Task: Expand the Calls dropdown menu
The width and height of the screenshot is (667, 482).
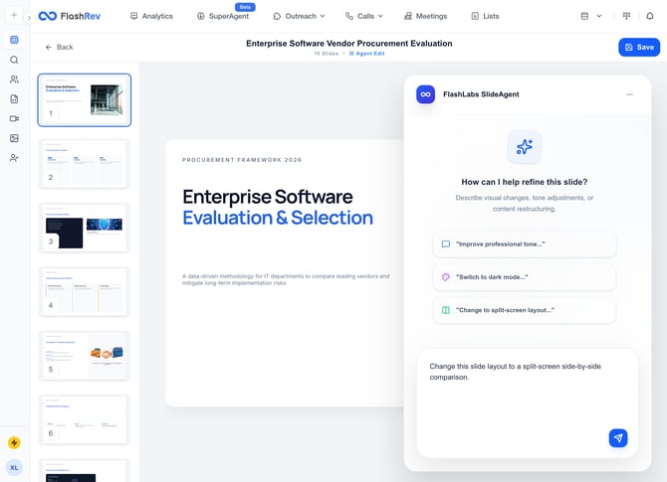Action: 364,16
